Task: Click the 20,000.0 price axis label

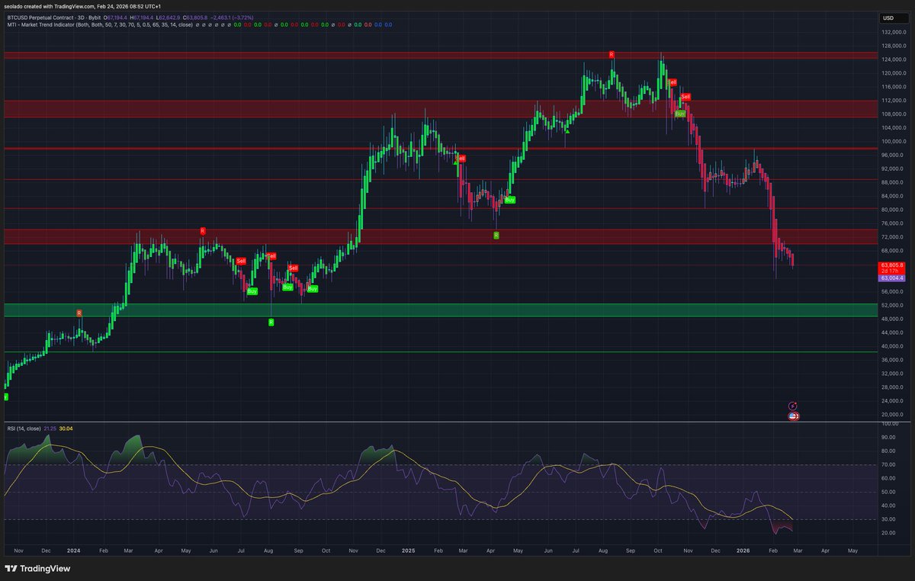Action: [893, 415]
